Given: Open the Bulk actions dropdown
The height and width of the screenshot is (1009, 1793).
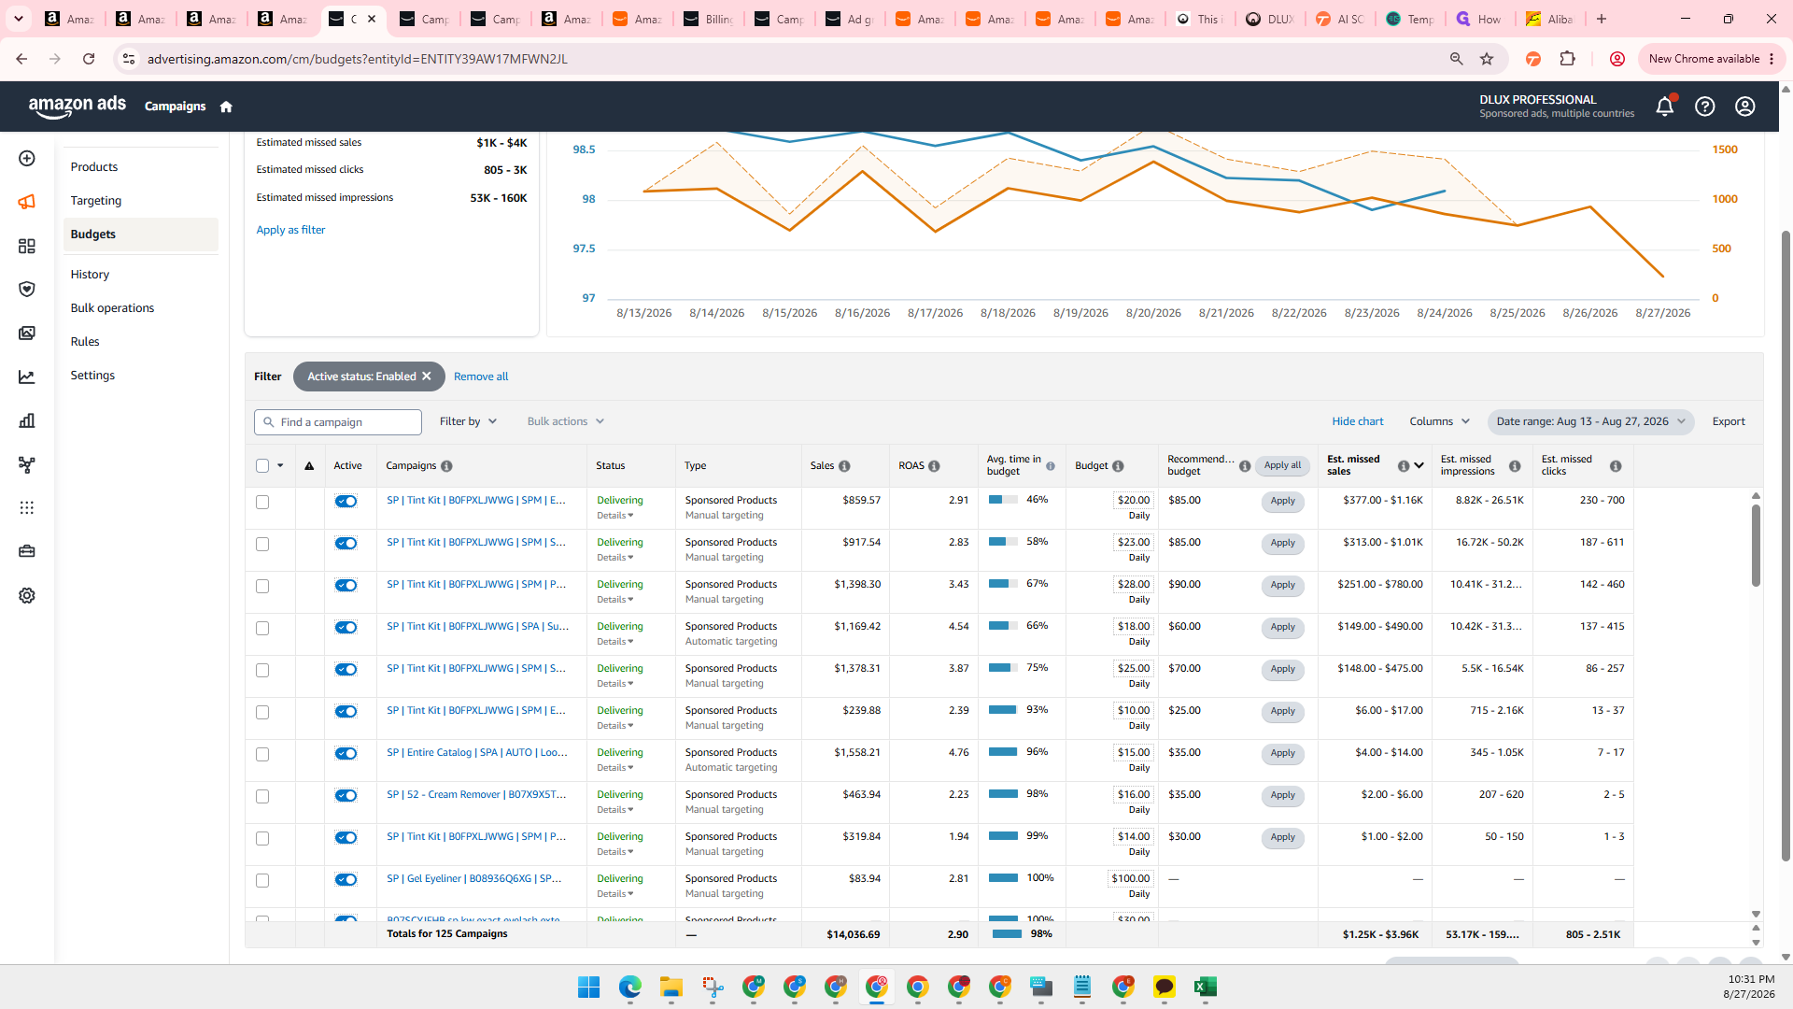Looking at the screenshot, I should [x=566, y=422].
